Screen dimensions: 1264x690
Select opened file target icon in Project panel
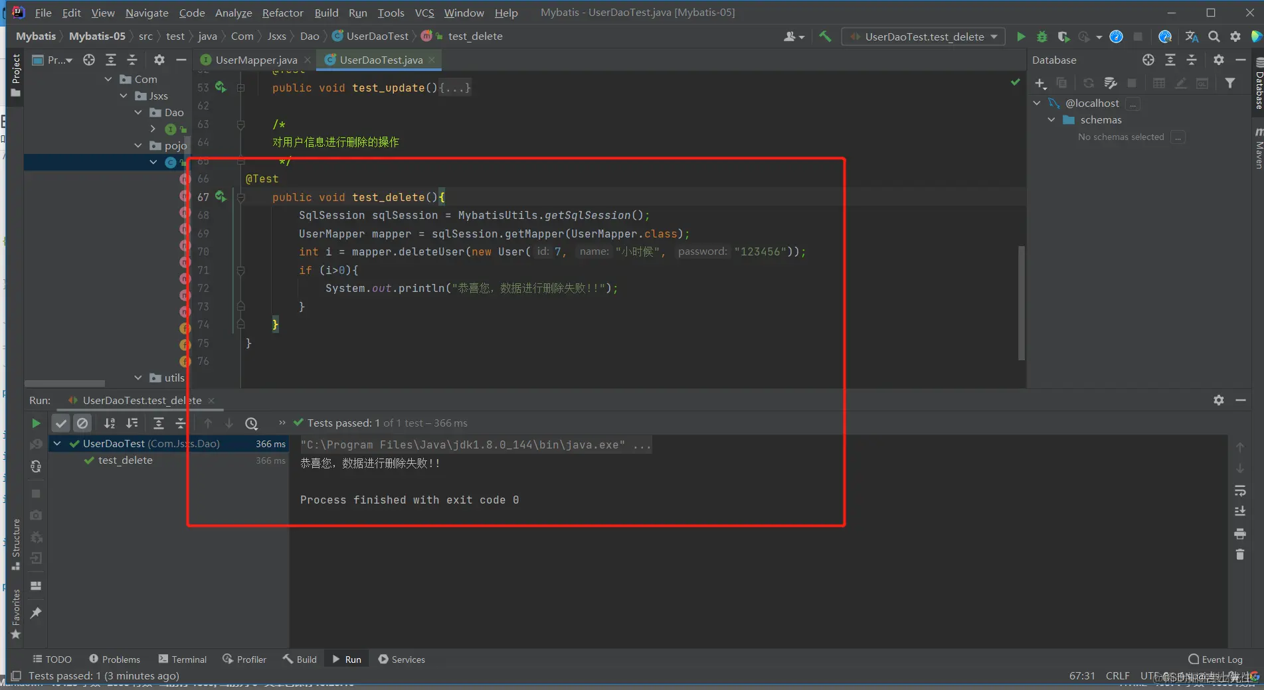[89, 60]
